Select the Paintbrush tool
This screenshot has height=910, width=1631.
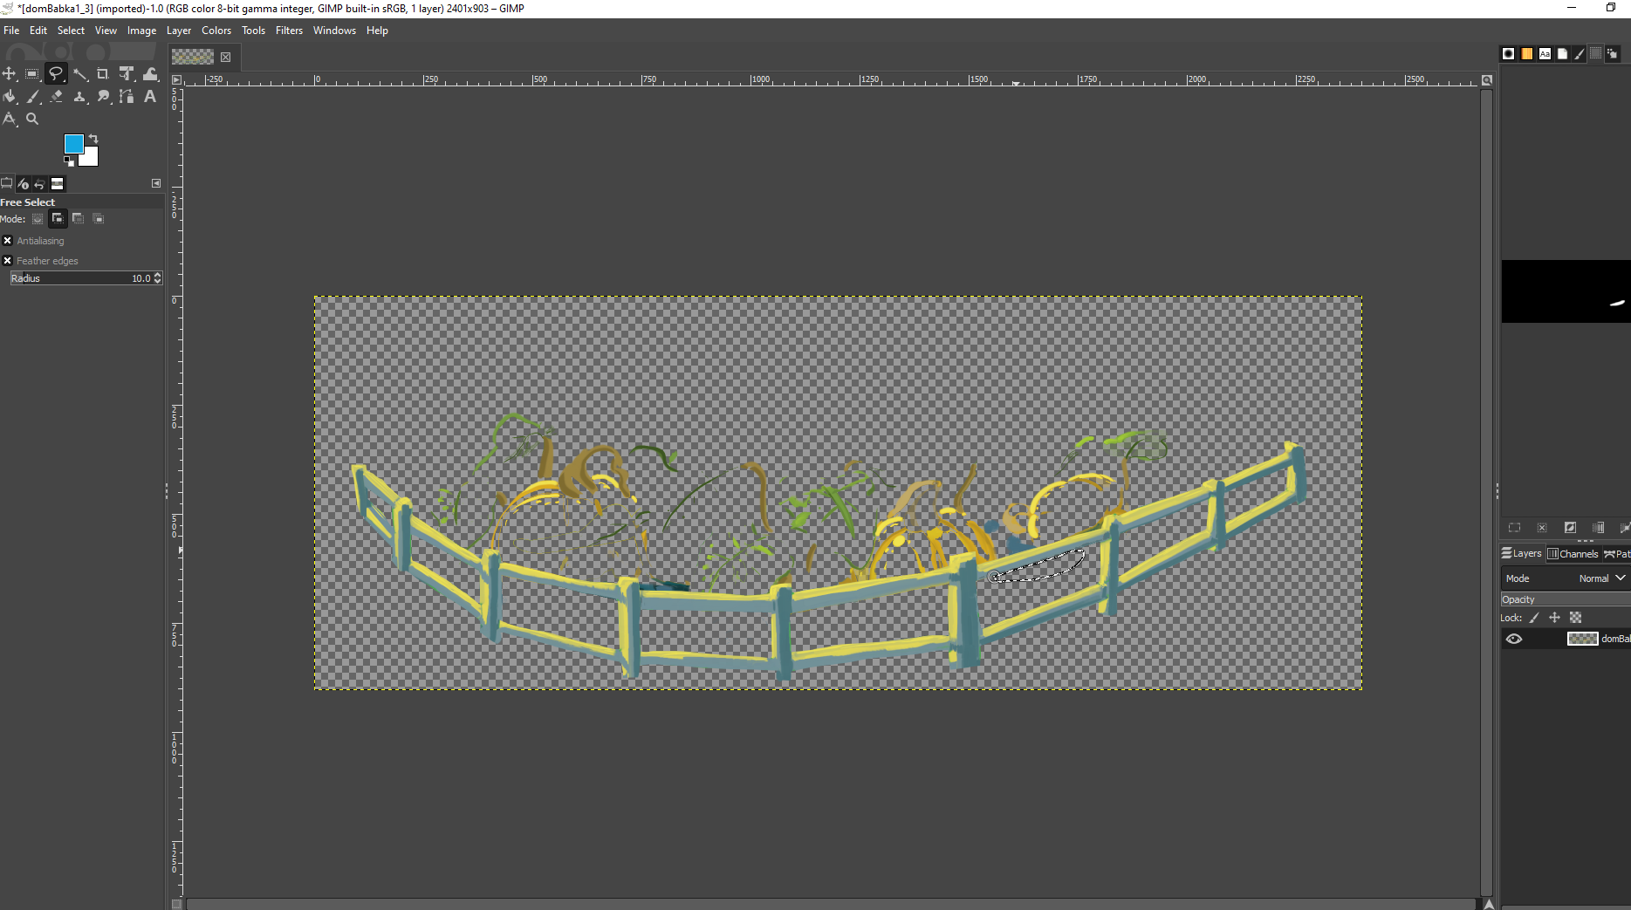33,97
